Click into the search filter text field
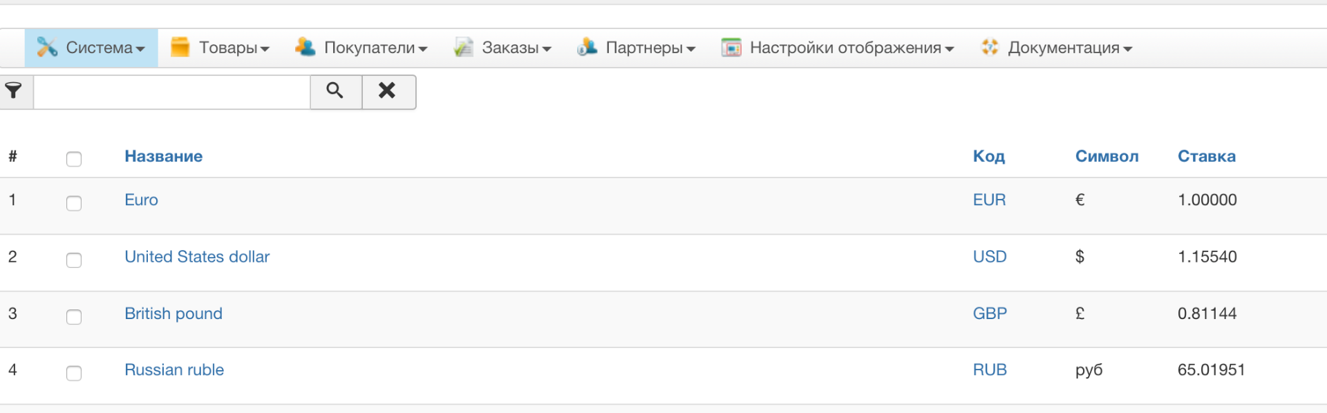This screenshot has height=413, width=1327. 171,92
